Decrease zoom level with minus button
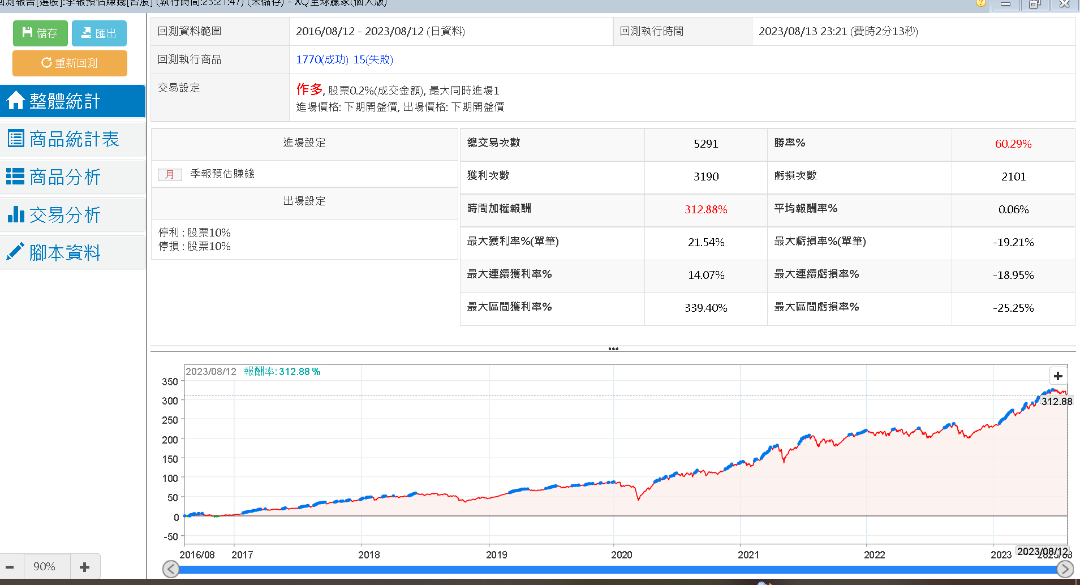Screen dimensions: 1080x585 coord(10,567)
